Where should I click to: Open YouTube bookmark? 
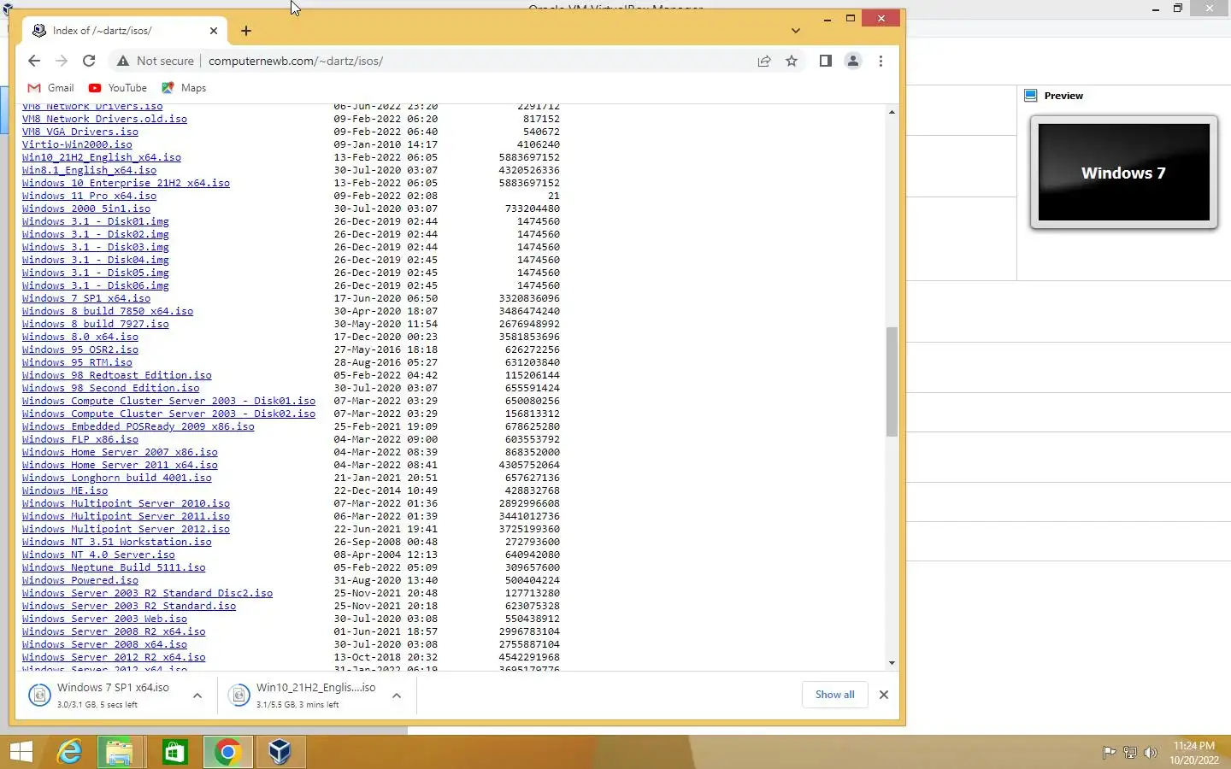[118, 88]
